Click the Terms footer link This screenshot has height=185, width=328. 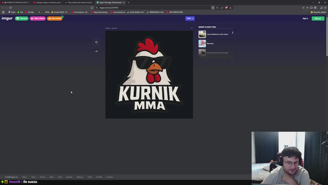coord(33,177)
